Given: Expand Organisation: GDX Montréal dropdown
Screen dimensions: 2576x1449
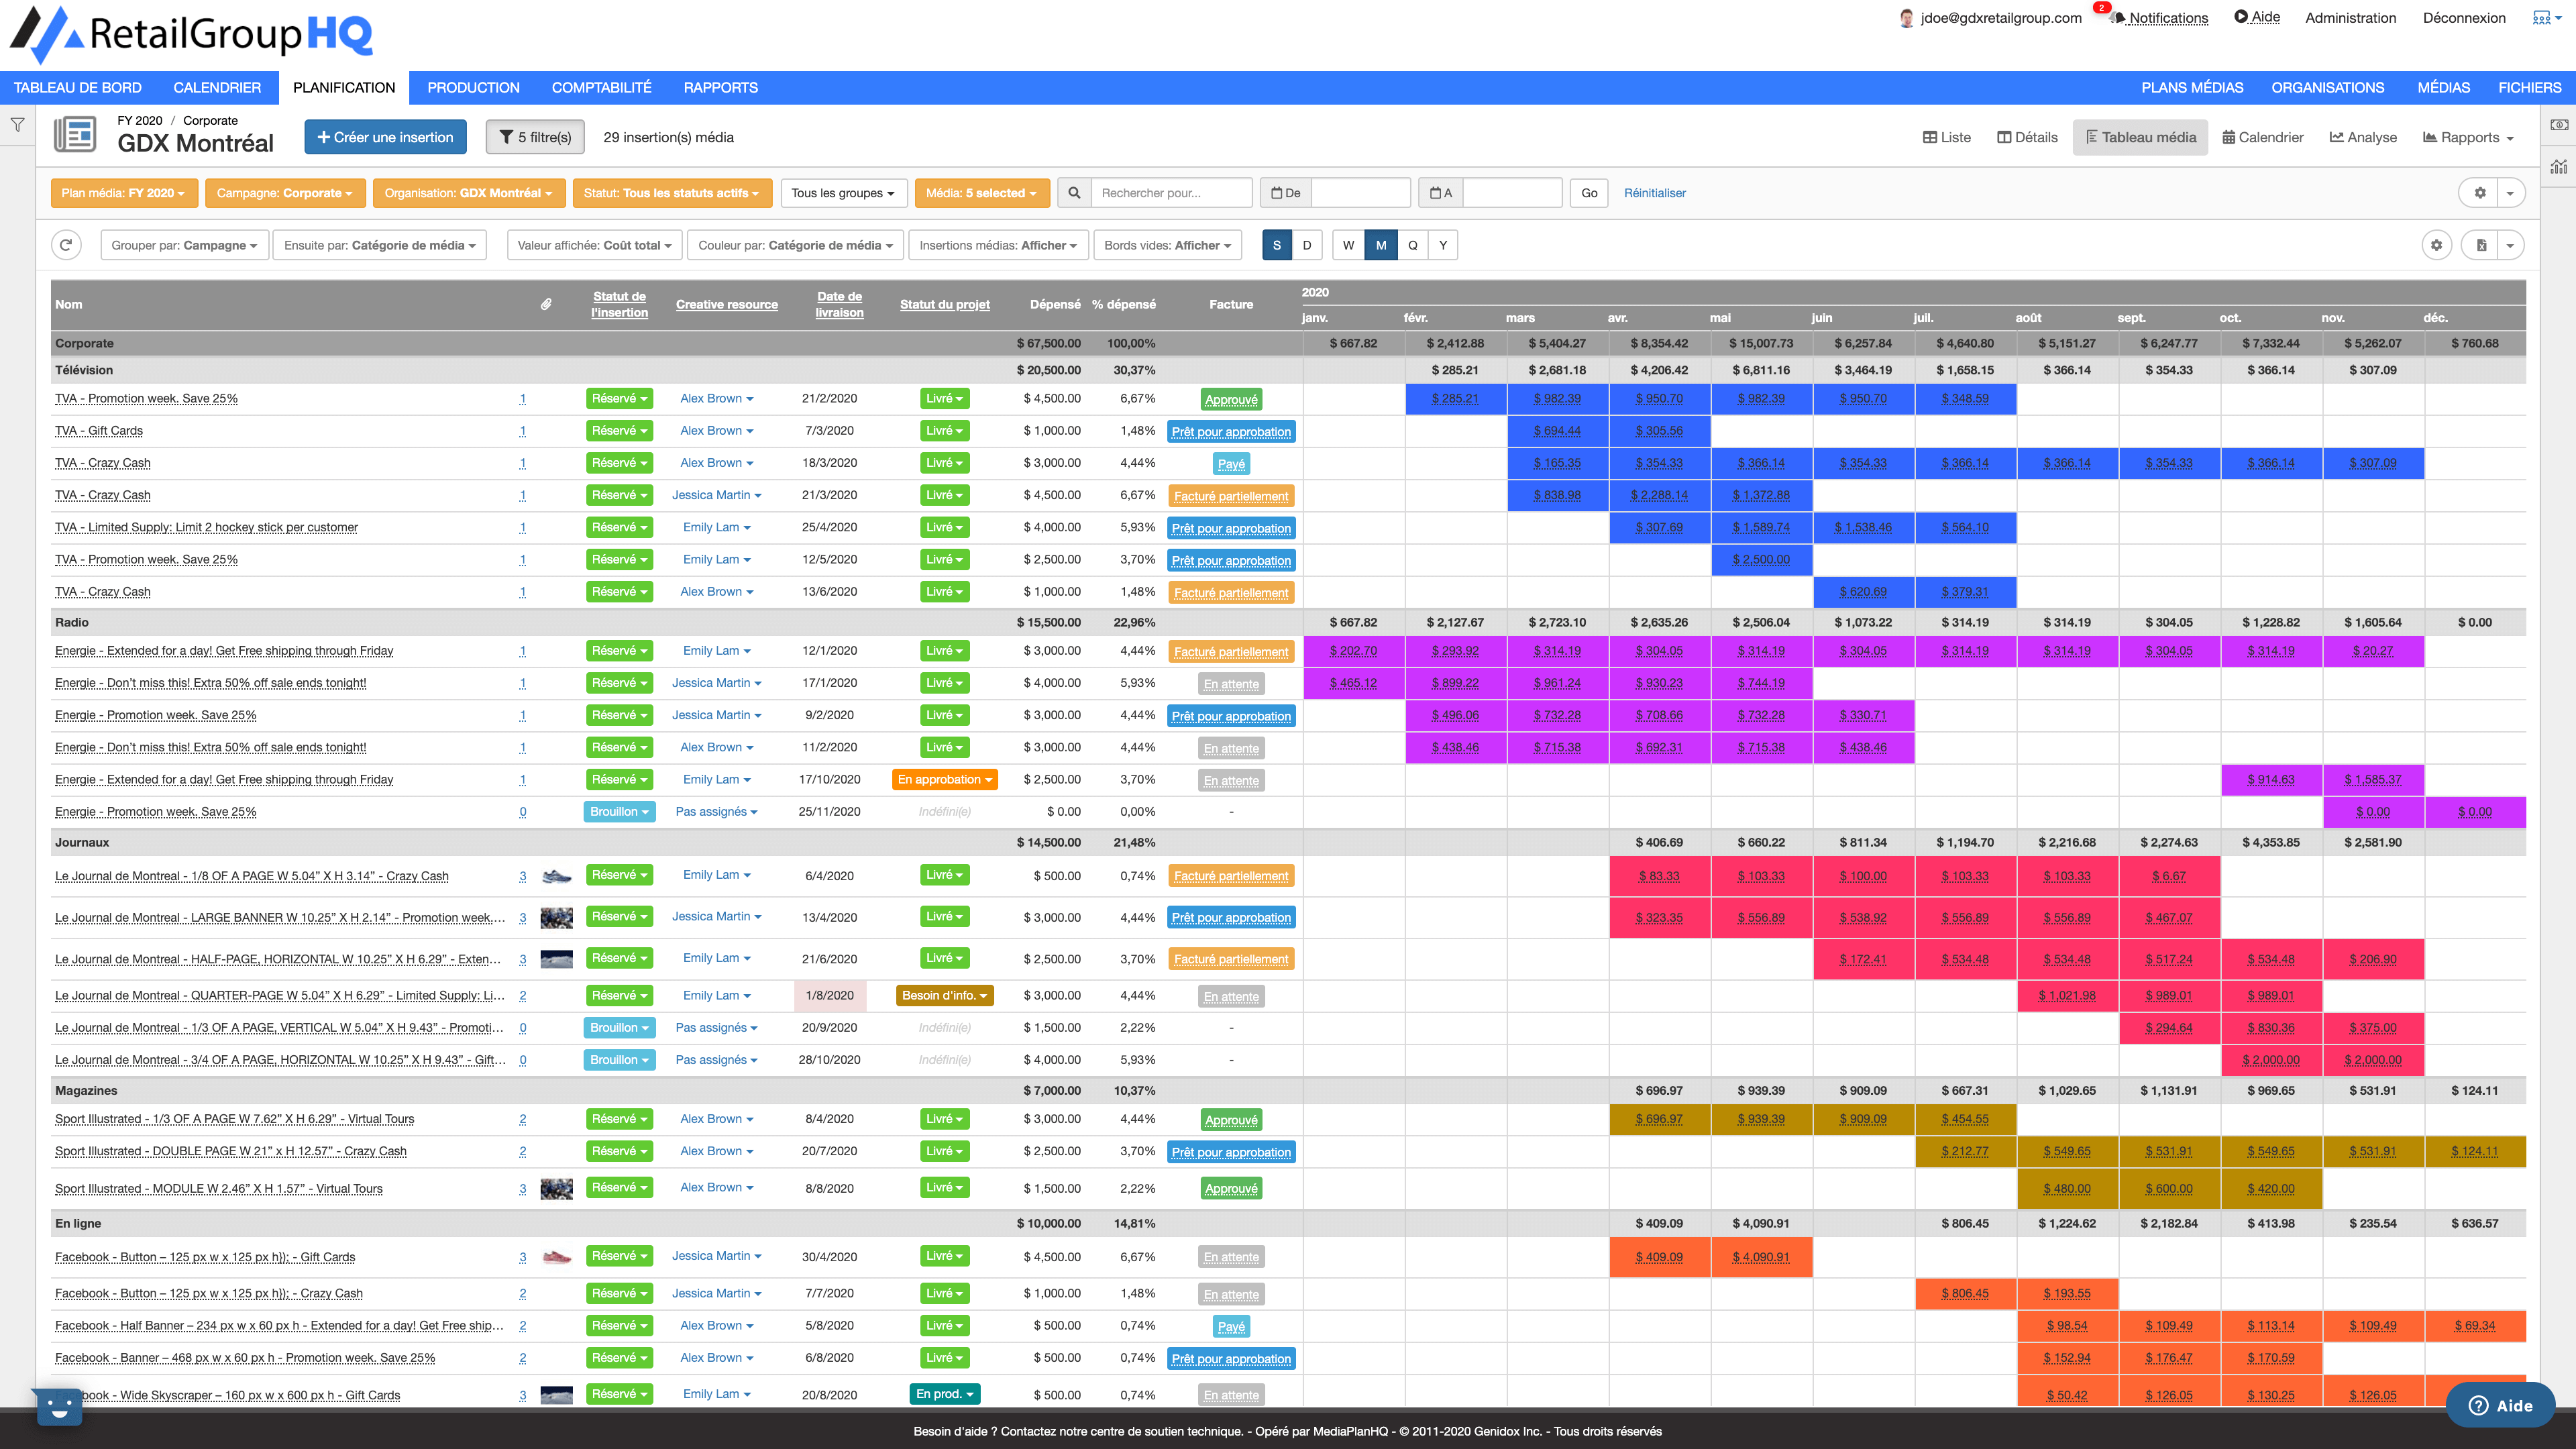Looking at the screenshot, I should 468,193.
